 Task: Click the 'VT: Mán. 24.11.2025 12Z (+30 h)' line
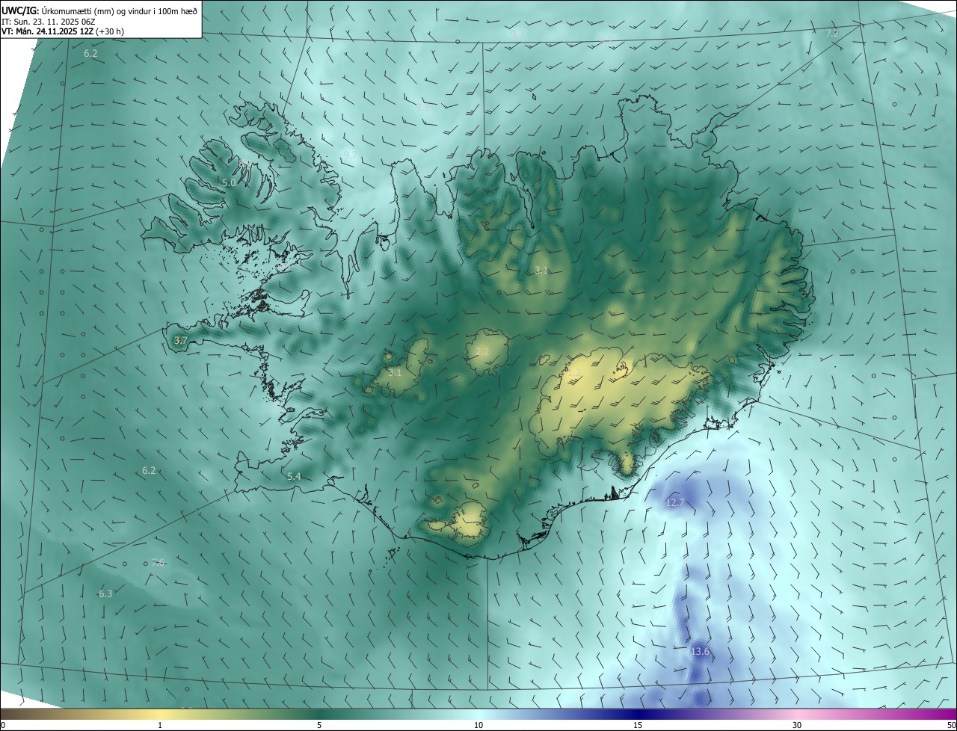coord(63,31)
